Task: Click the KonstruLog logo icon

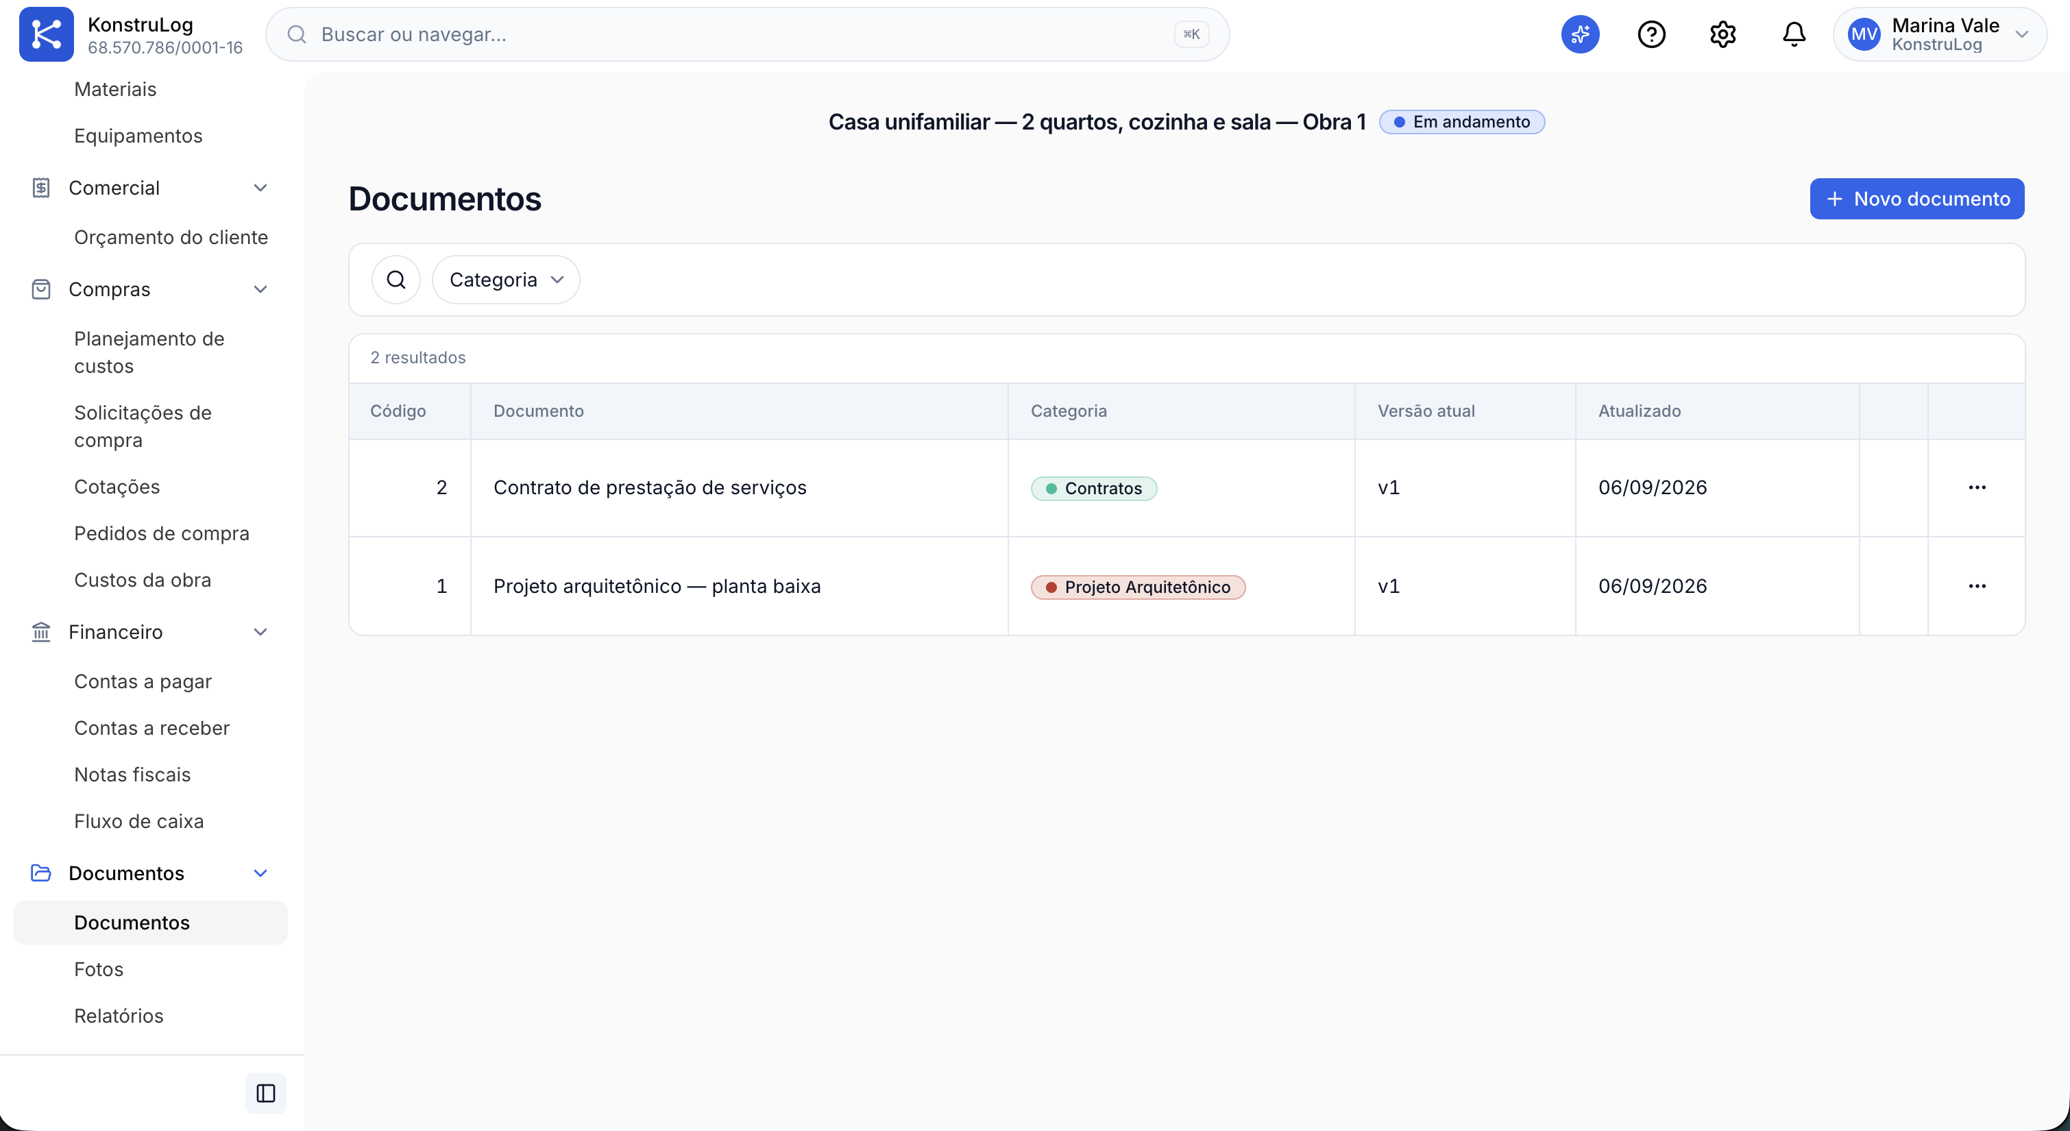Action: click(x=46, y=34)
